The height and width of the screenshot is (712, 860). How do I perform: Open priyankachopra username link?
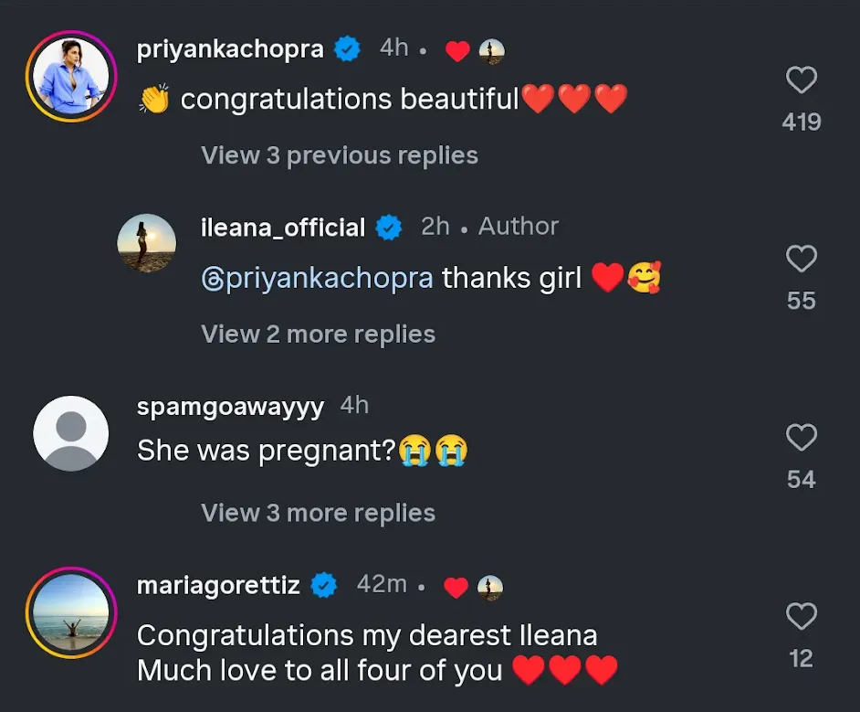230,49
